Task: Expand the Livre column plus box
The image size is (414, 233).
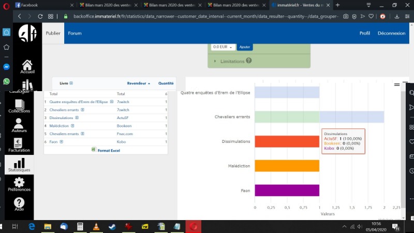Action: 71,83
